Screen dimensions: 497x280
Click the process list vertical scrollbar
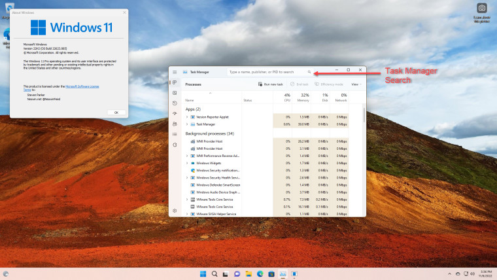click(x=364, y=114)
